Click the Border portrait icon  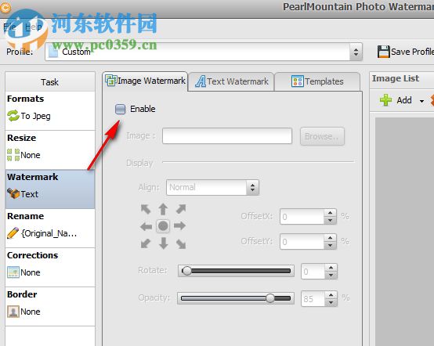(x=13, y=312)
